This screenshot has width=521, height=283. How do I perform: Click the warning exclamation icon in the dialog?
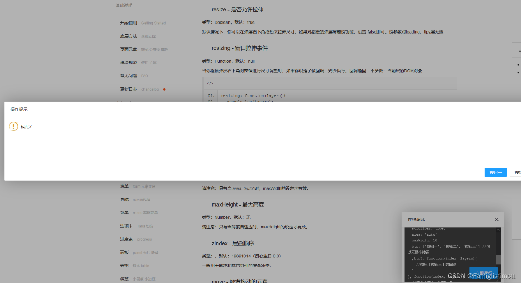point(13,126)
